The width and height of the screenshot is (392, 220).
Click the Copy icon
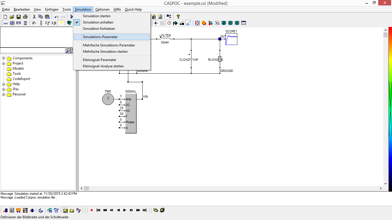40,17
